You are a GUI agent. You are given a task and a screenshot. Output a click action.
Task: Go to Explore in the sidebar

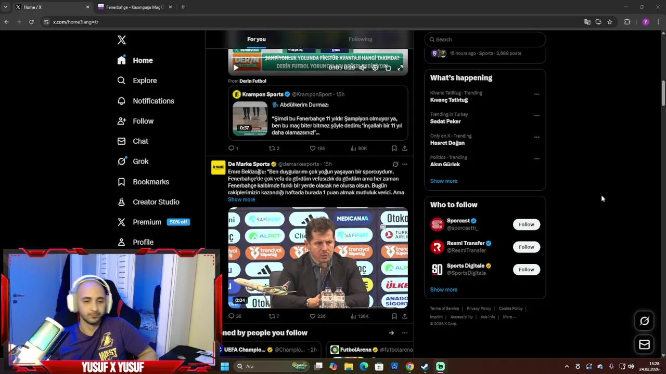137,81
